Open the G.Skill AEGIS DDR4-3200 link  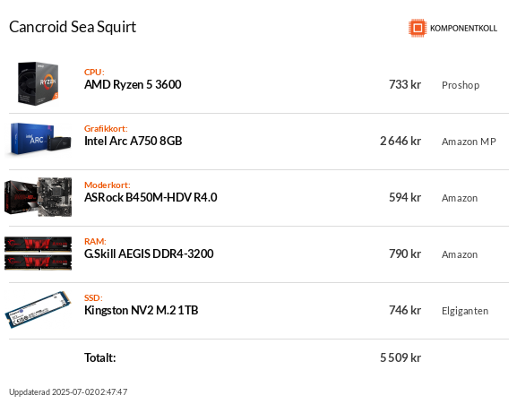pyautogui.click(x=149, y=254)
